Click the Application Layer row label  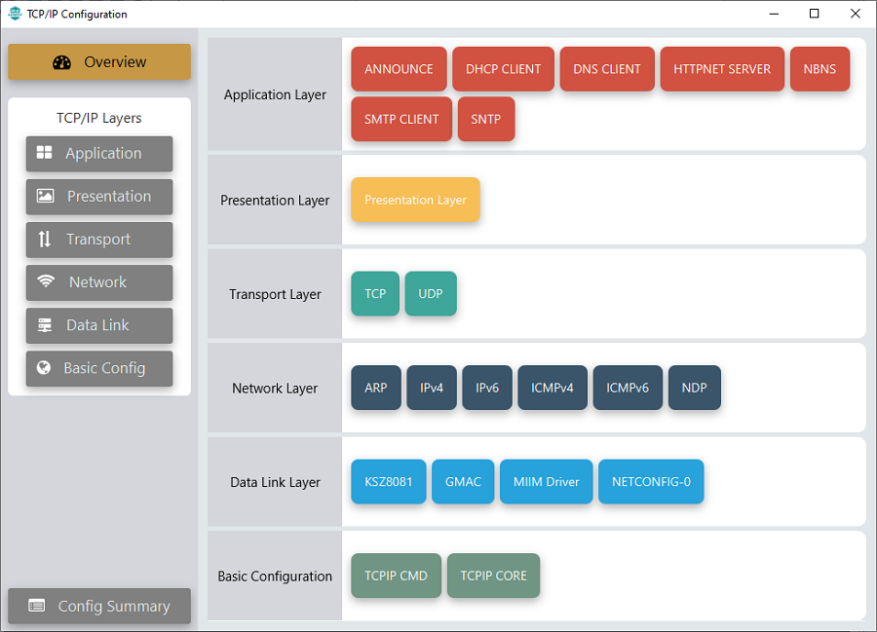click(275, 94)
